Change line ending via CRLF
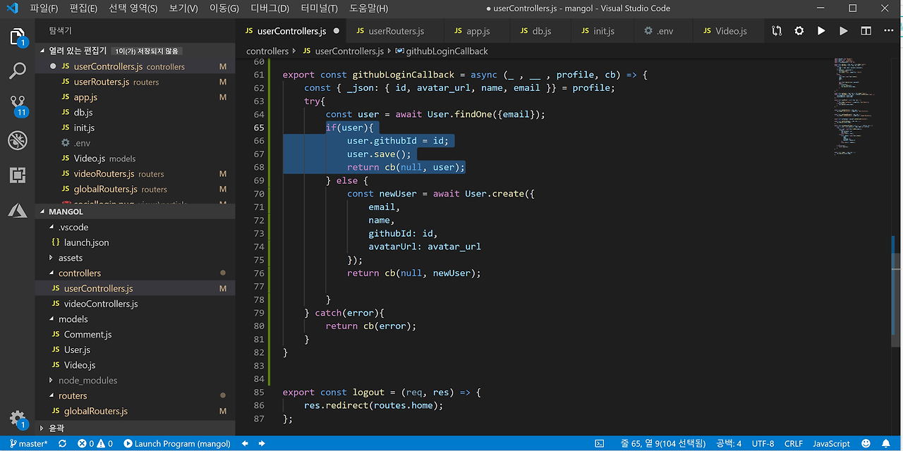903x451 pixels. click(x=794, y=444)
